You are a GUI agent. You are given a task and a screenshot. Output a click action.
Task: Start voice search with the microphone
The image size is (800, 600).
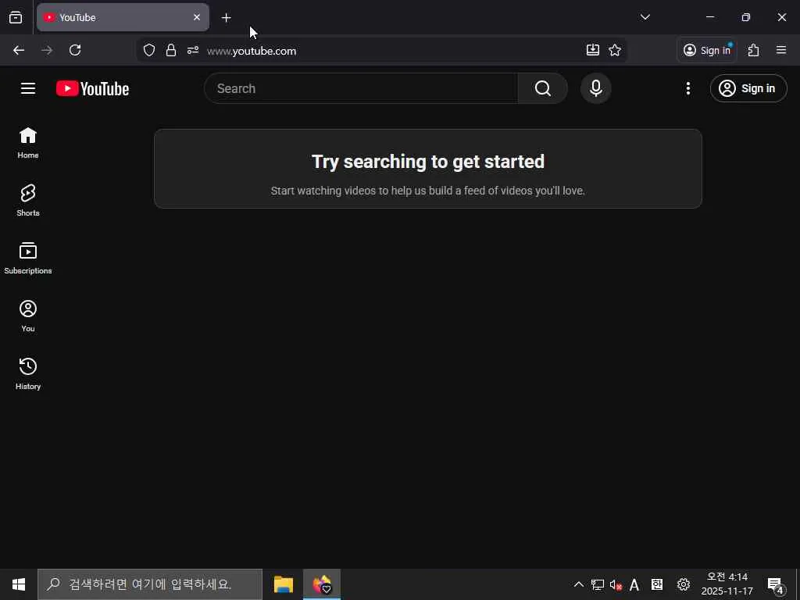(595, 88)
